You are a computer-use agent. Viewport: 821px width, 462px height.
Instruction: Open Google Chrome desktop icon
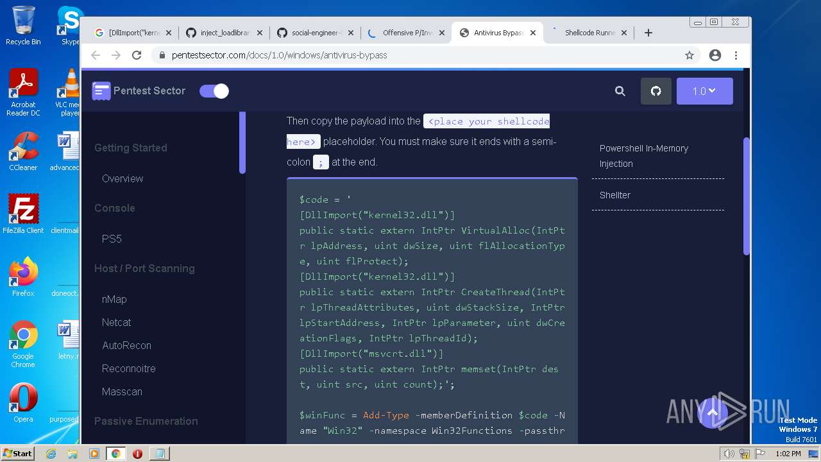coord(23,344)
